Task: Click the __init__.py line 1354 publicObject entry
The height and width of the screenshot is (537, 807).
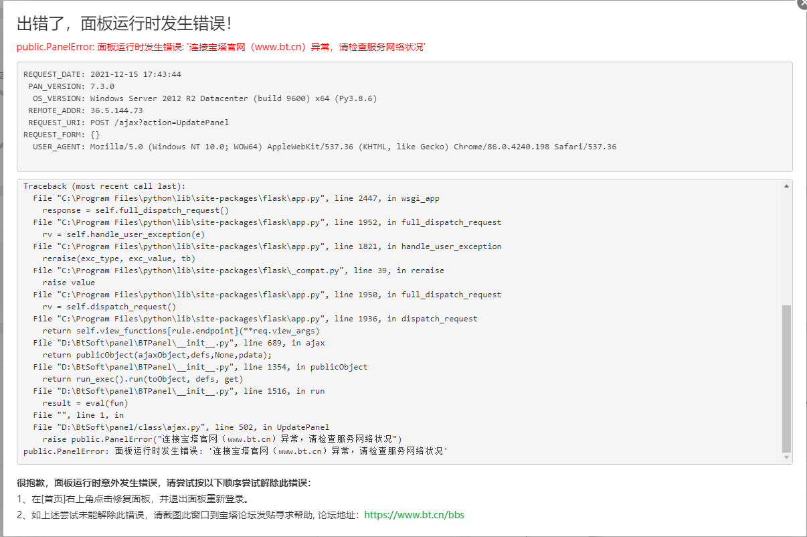Action: point(200,367)
